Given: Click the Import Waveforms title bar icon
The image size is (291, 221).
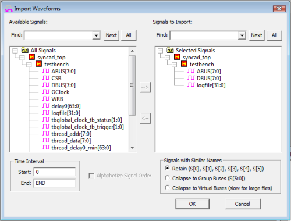Looking at the screenshot, I should pyautogui.click(x=9, y=9).
